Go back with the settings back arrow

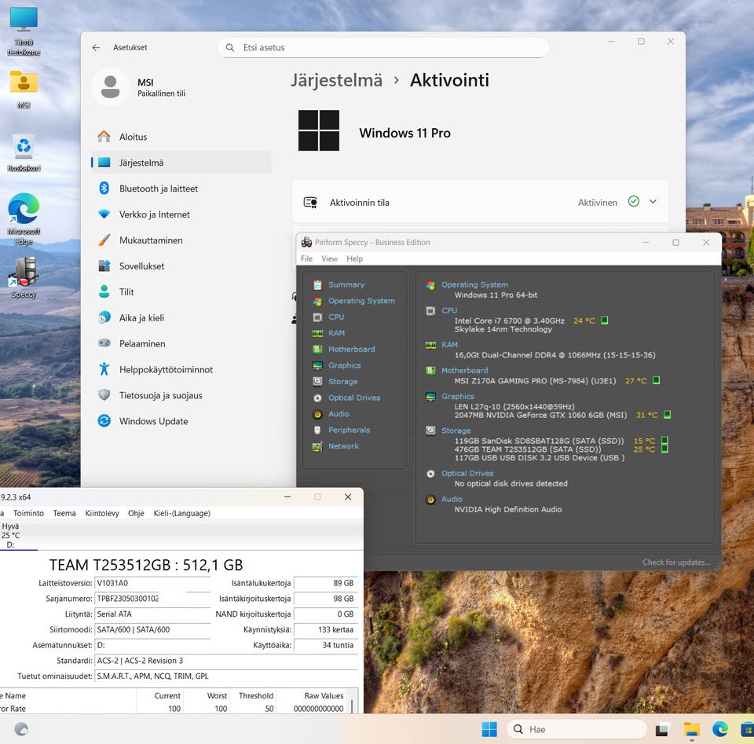(x=96, y=47)
